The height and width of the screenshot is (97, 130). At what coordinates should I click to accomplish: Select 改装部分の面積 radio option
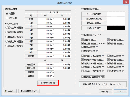point(6,32)
